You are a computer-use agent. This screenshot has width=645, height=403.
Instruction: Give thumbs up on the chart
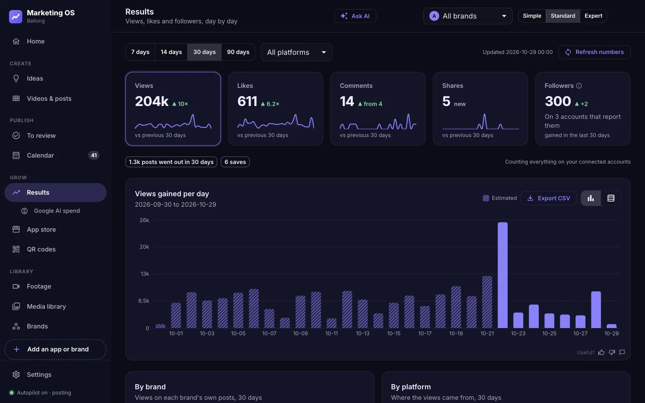click(x=601, y=352)
